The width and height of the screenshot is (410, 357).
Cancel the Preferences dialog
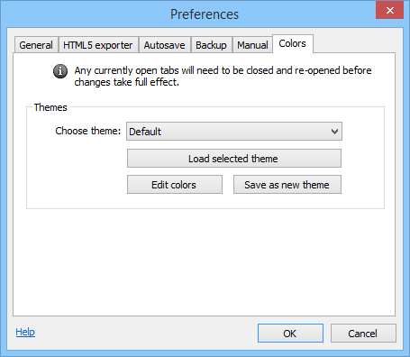click(x=363, y=334)
